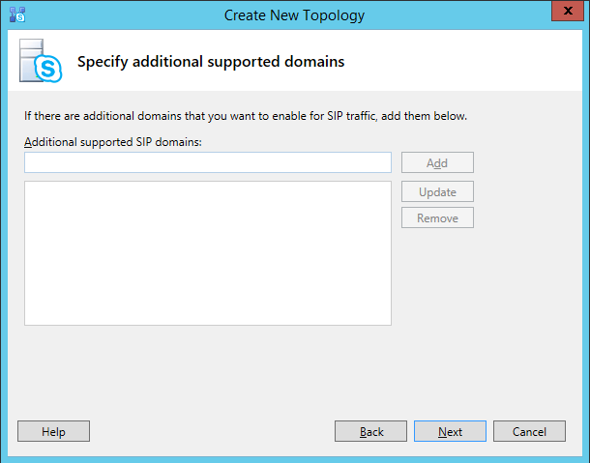590x463 pixels.
Task: Open Help for this wizard page
Action: (53, 431)
